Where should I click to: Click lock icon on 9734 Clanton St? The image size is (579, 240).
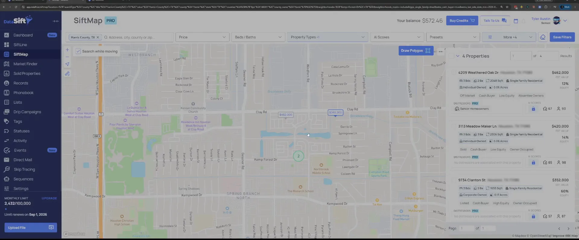533,216
